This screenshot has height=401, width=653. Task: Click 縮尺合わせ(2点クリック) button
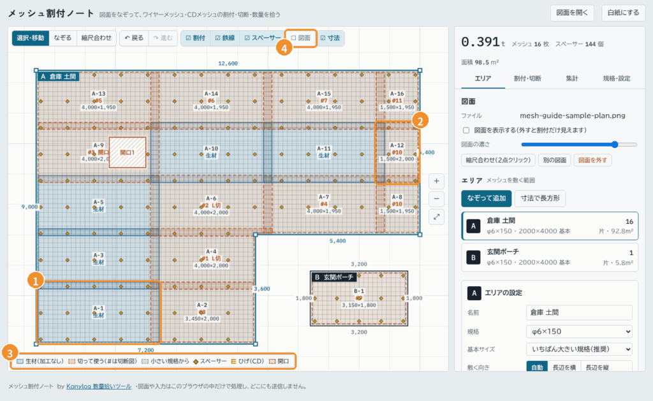click(499, 160)
